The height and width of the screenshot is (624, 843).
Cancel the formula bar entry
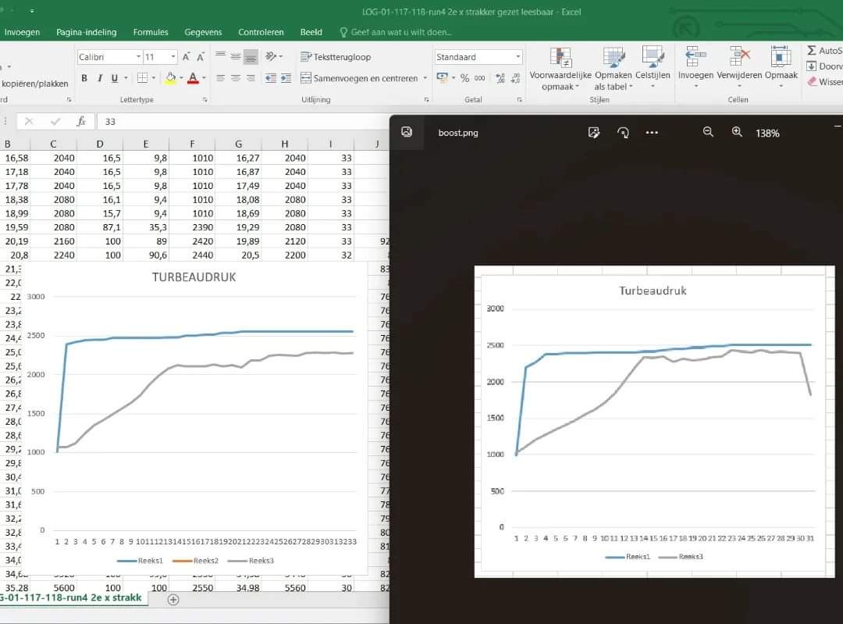point(29,122)
